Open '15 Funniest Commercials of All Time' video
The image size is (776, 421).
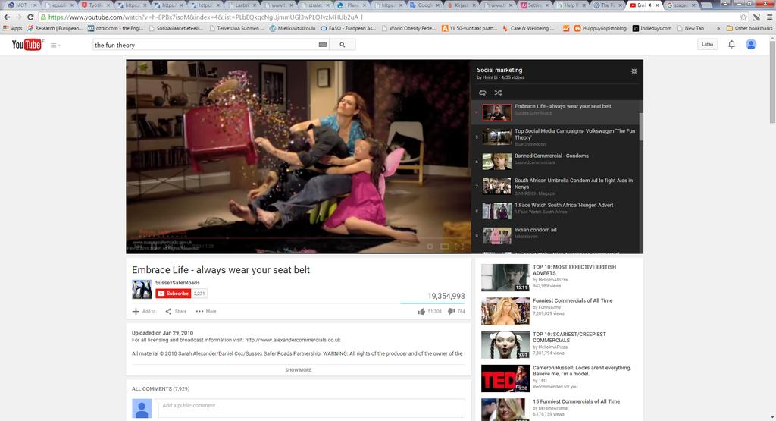coord(576,402)
